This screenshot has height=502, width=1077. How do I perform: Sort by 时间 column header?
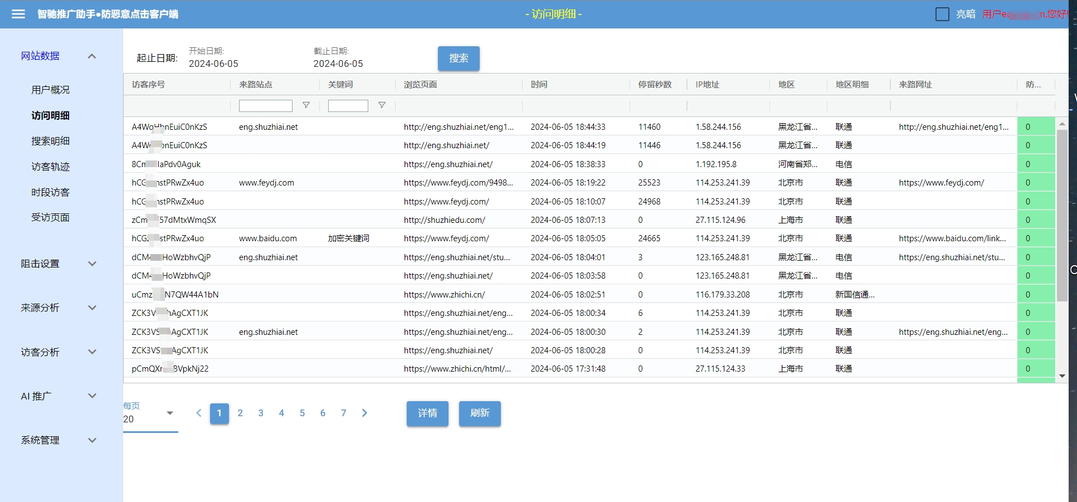tap(539, 85)
